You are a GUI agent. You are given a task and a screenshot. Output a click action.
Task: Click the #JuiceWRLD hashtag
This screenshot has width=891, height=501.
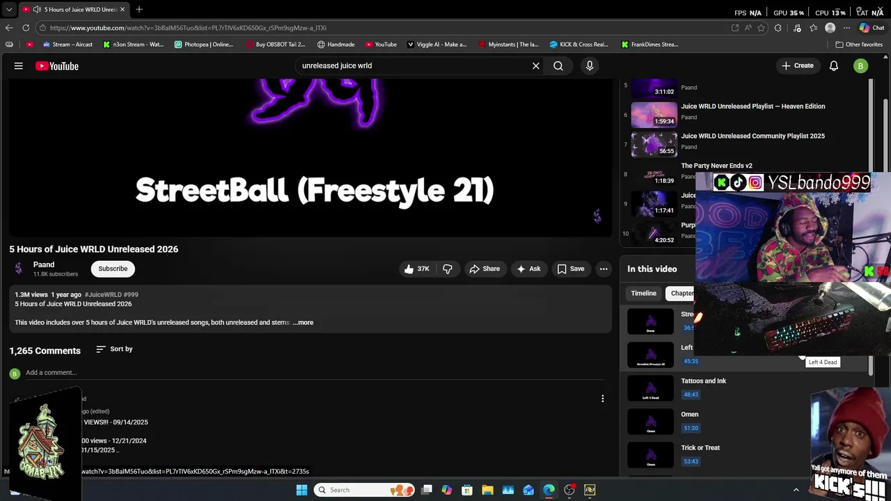[102, 295]
